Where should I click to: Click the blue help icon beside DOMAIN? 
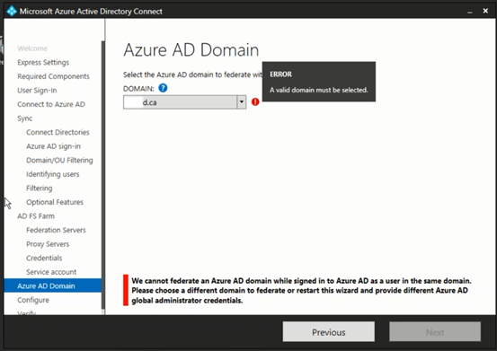click(163, 88)
